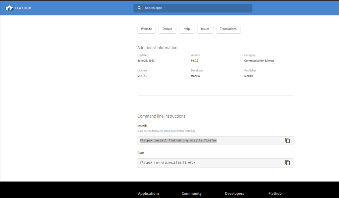339x198 pixels.
Task: Click the Applications footer heading
Action: [x=149, y=193]
